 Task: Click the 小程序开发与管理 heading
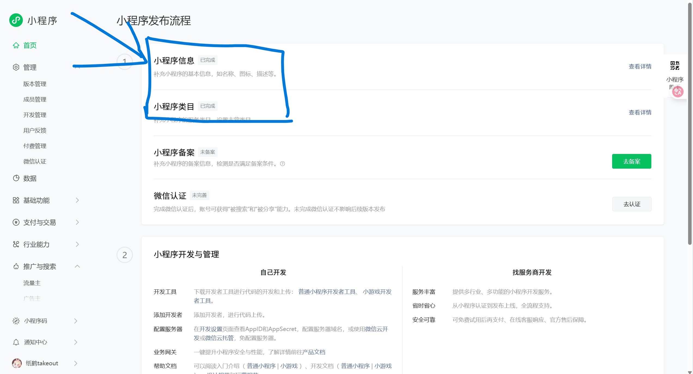click(186, 254)
